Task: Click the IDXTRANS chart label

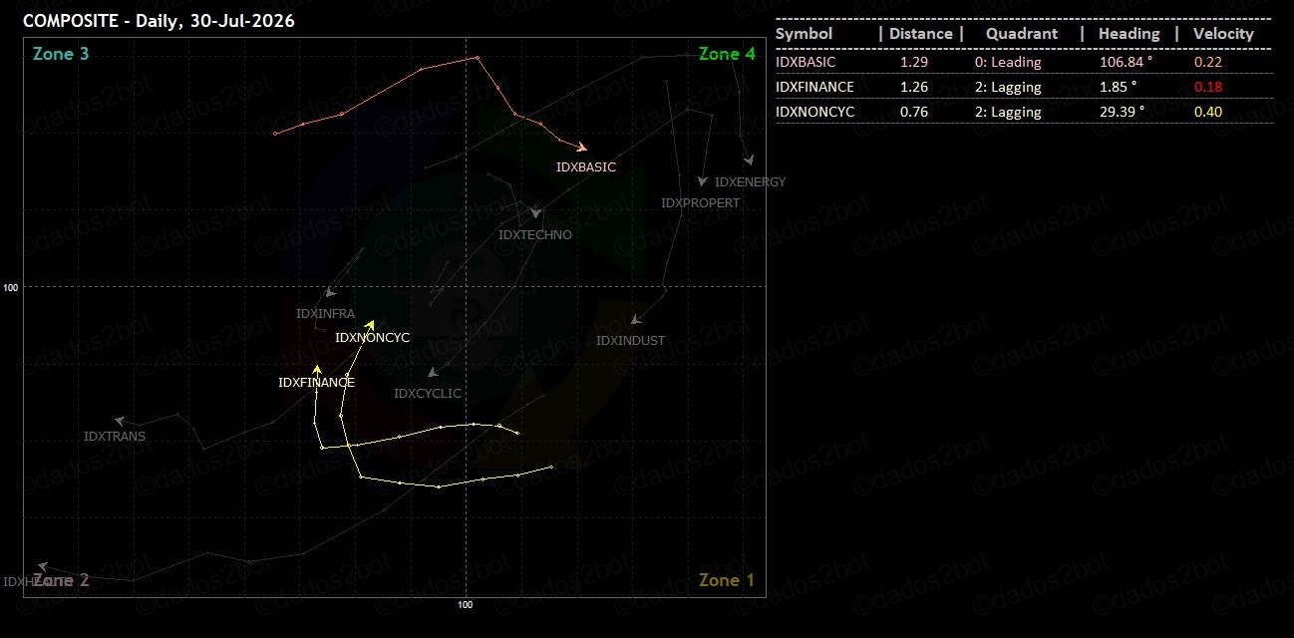Action: (x=115, y=436)
